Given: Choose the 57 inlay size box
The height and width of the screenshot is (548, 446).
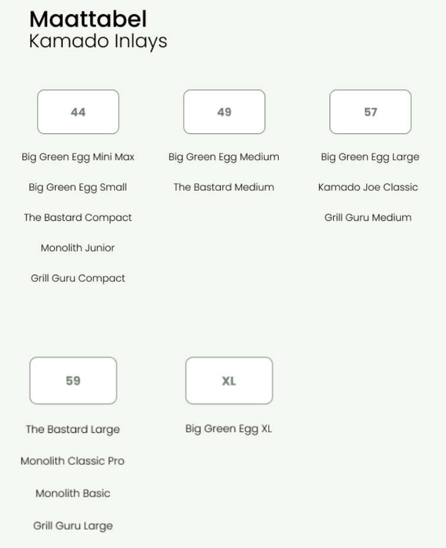Looking at the screenshot, I should click(370, 112).
